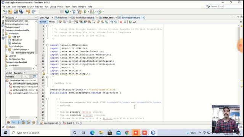The height and width of the screenshot is (137, 244).
Task: Collapse the Javadoc fold on line 17
Action: 47,77
